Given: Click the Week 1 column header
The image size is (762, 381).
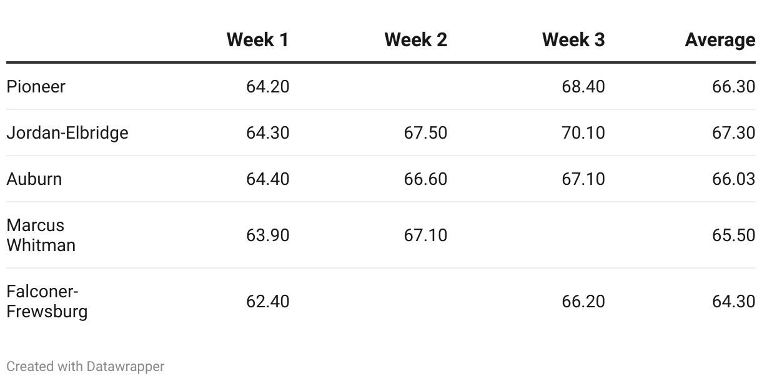Looking at the screenshot, I should [257, 40].
